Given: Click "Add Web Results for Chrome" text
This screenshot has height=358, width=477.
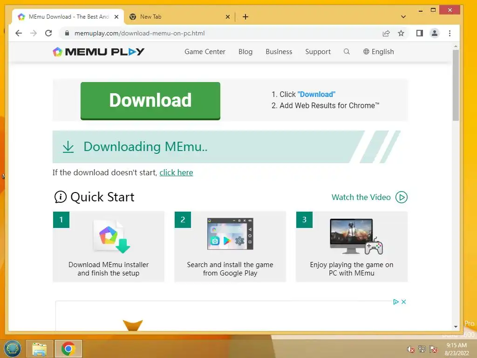Looking at the screenshot, I should point(329,106).
